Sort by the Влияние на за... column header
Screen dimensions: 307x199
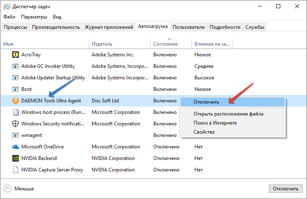point(212,44)
